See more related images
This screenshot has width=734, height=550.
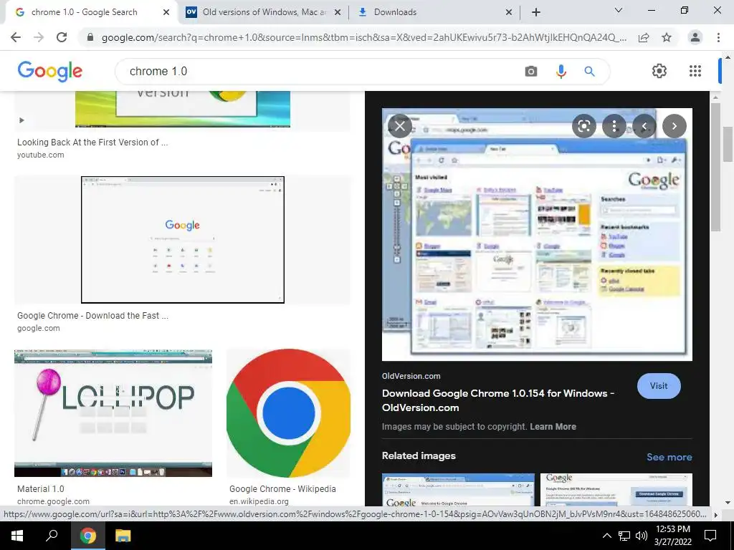pyautogui.click(x=669, y=457)
